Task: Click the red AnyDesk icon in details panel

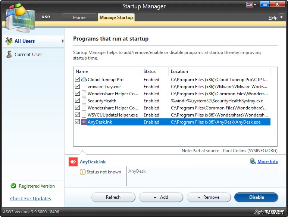Action: [x=73, y=162]
